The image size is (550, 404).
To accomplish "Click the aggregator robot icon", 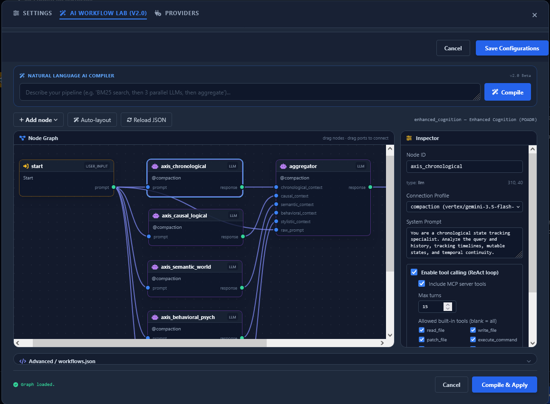I will coord(283,166).
